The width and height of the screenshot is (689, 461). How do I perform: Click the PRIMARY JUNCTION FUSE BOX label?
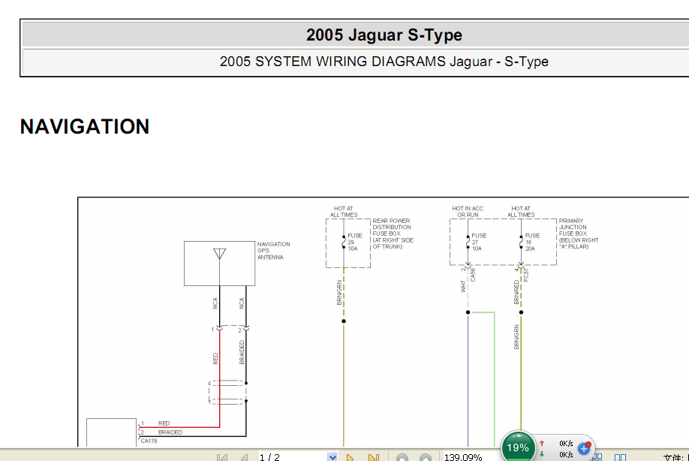[579, 234]
